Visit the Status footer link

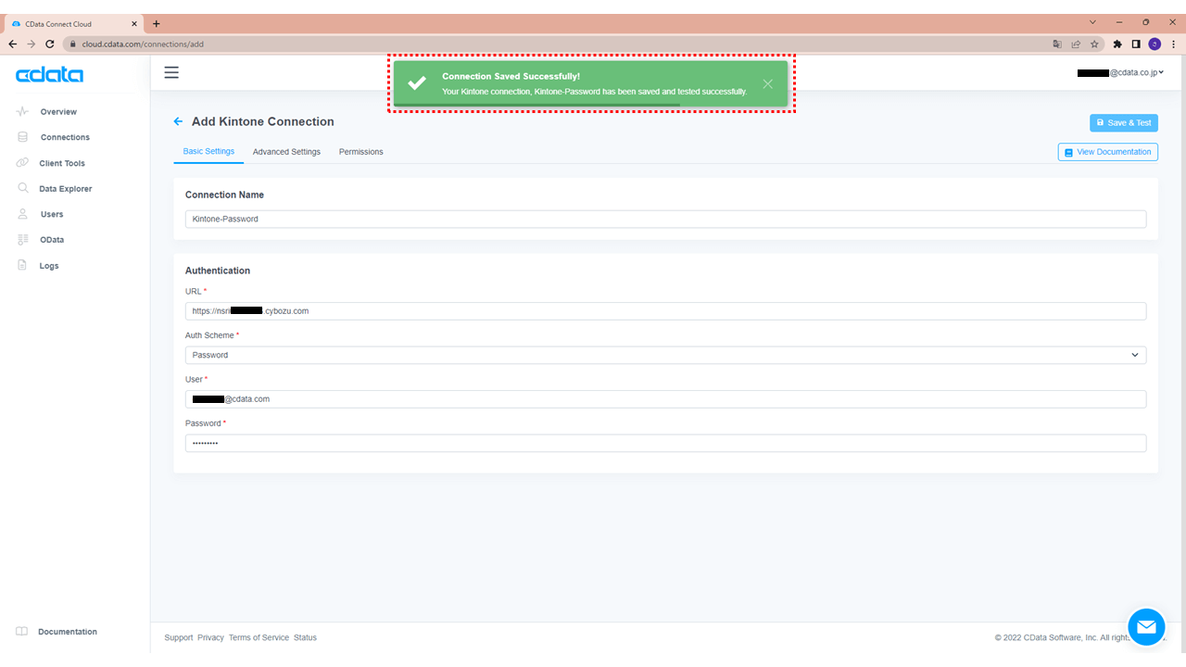coord(306,637)
